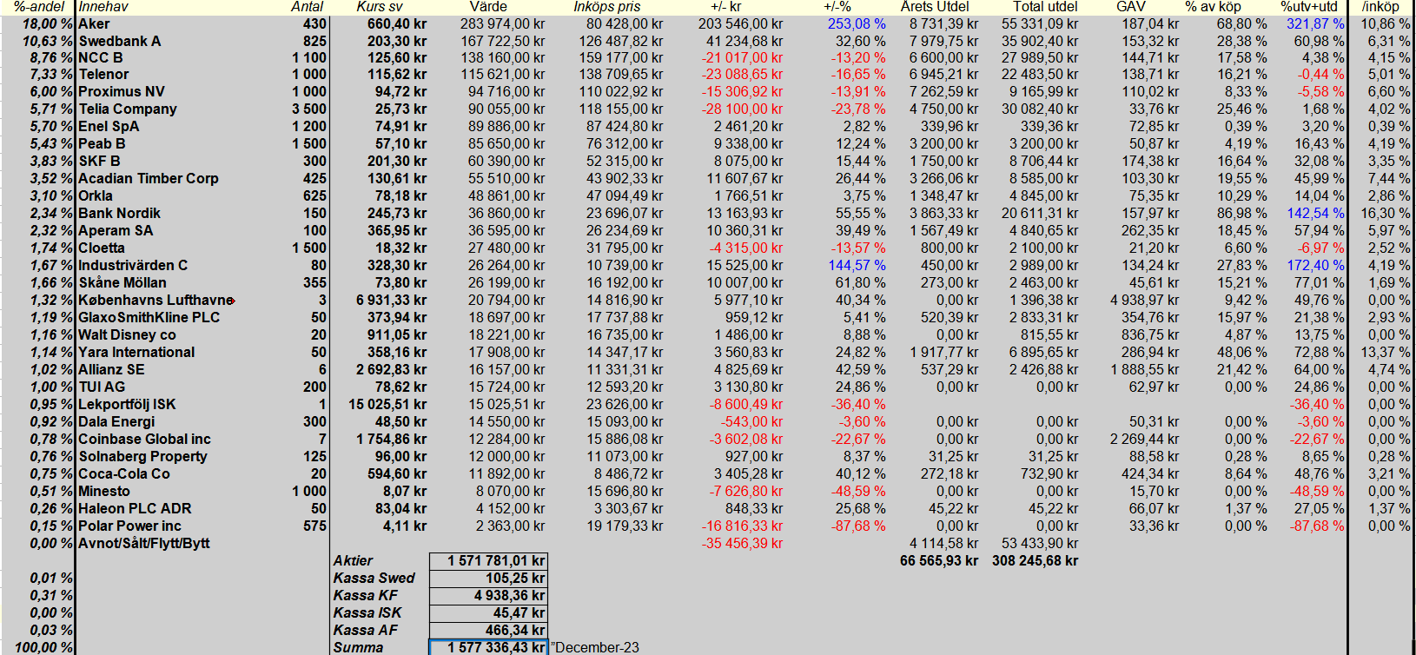Click the Solnaberg Property cell
1416x655 pixels.
[142, 457]
